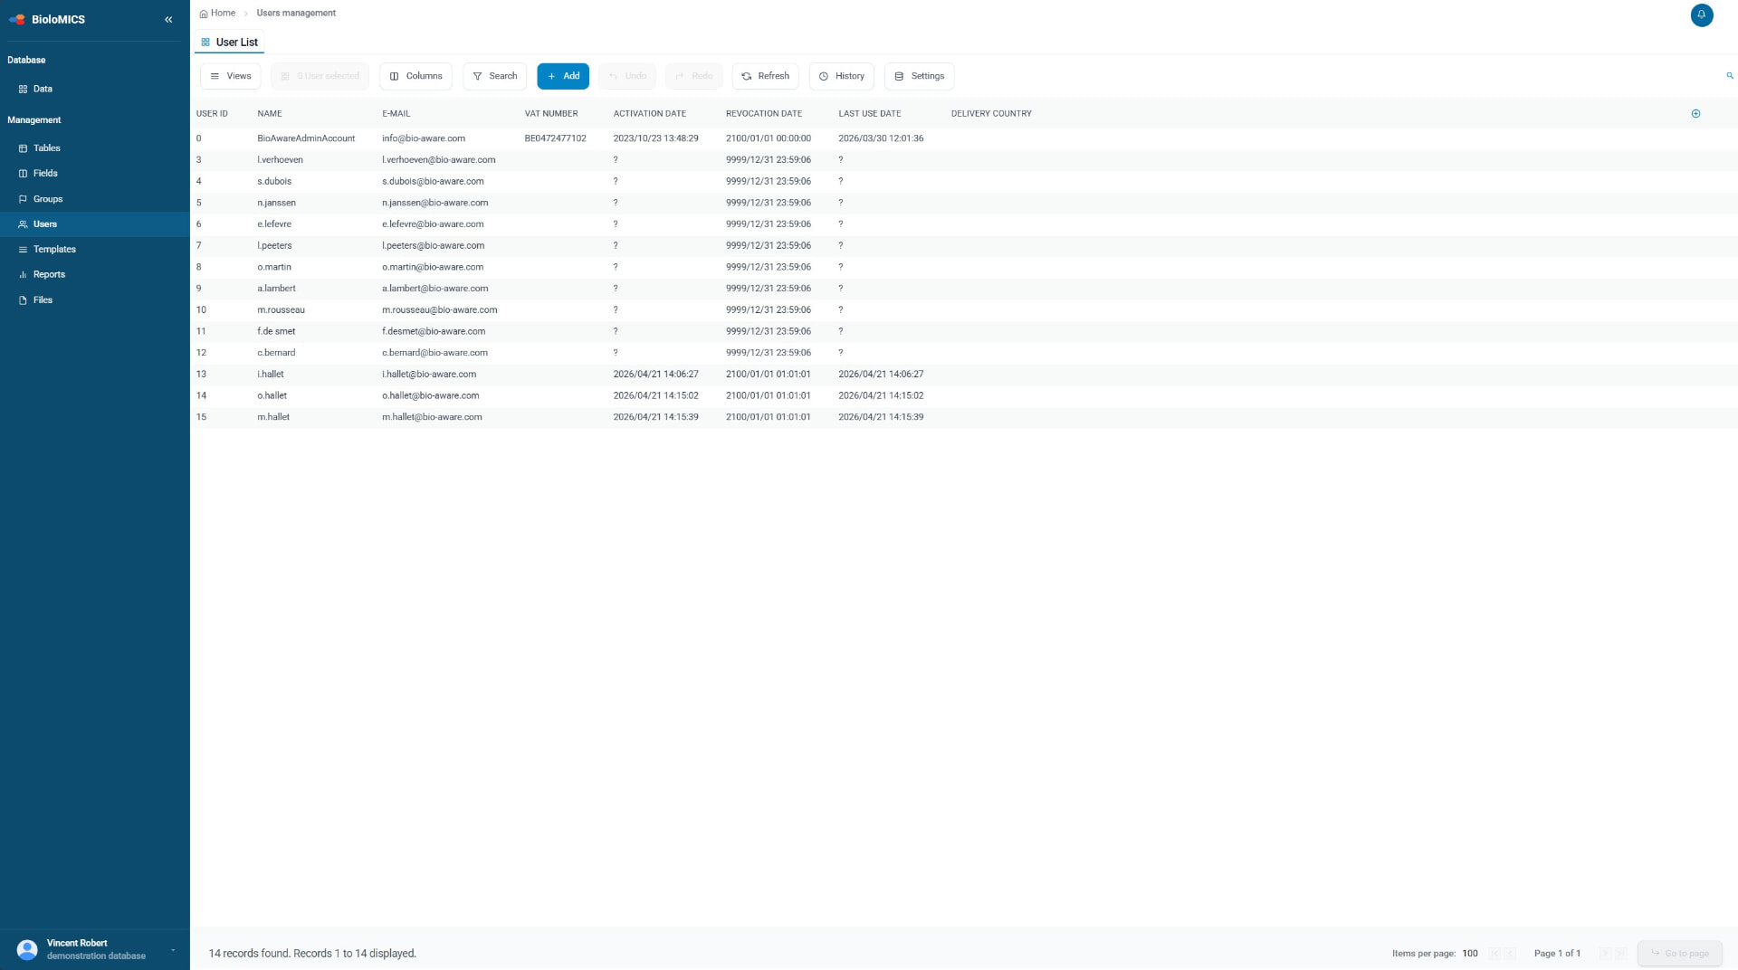Go to Home breadcrumb link
The image size is (1738, 970).
coord(217,13)
